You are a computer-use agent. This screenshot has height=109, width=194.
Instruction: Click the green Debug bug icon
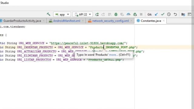(x=116, y=15)
